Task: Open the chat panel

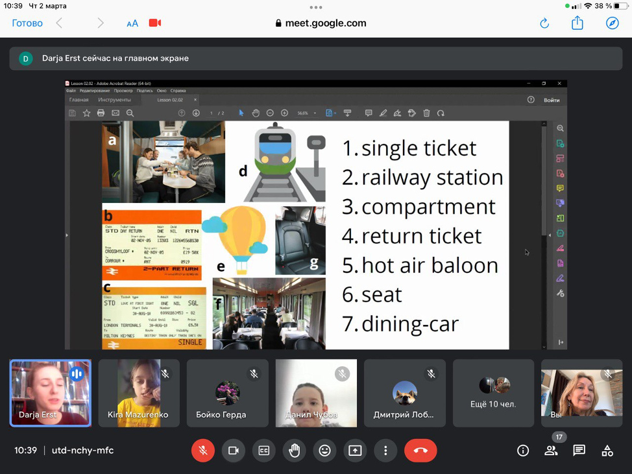Action: 579,451
